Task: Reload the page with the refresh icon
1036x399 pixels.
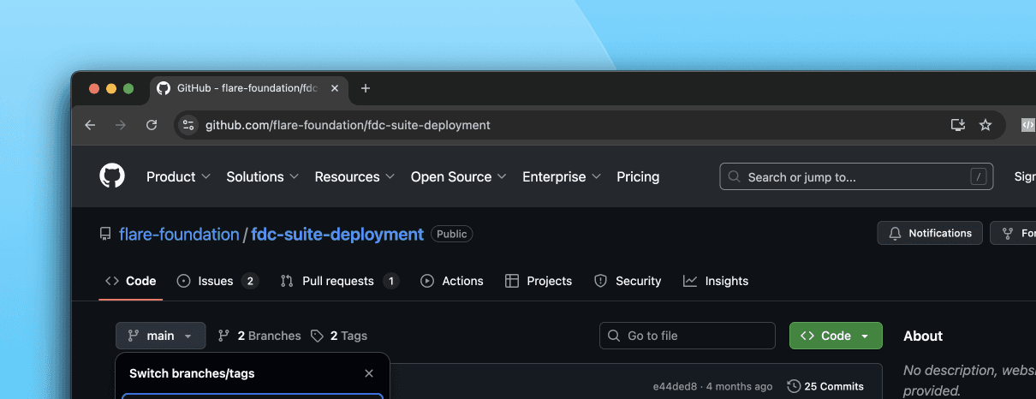Action: (152, 125)
